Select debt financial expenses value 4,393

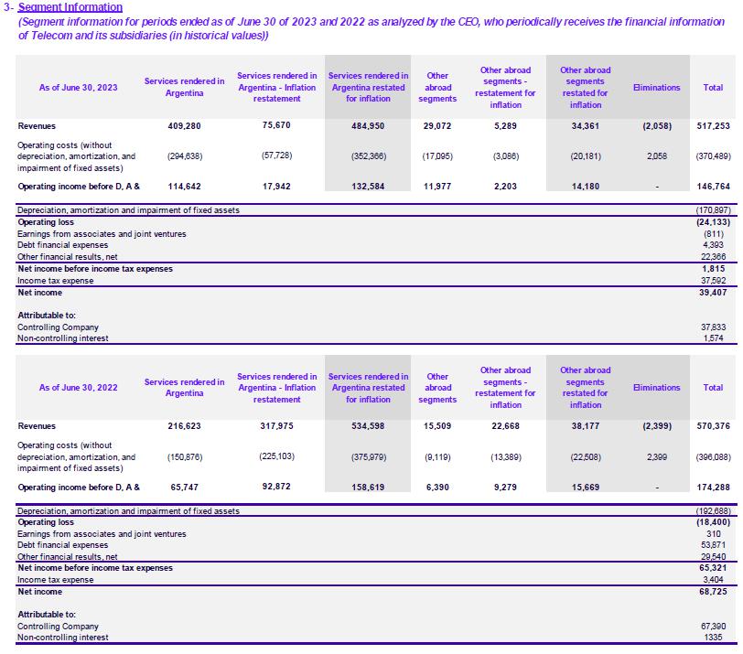(719, 245)
